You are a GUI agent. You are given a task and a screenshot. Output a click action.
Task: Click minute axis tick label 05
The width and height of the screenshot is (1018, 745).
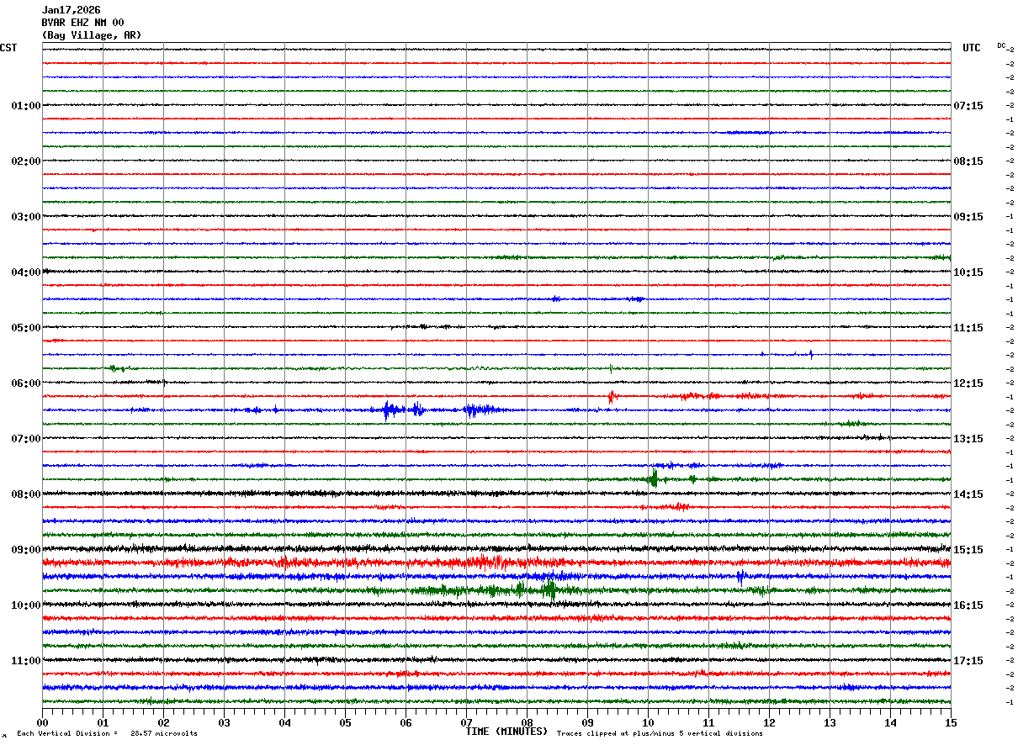(x=345, y=722)
